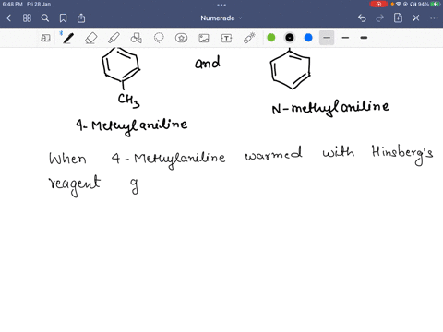Select the Text box tool
This screenshot has width=443, height=332.
226,38
